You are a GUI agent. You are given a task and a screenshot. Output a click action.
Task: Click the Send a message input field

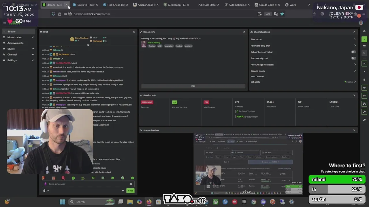point(88,184)
